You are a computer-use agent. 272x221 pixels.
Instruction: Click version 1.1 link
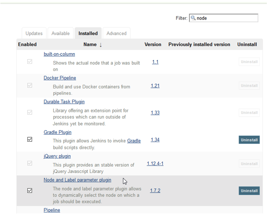(x=155, y=62)
